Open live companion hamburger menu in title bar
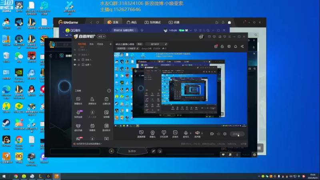The width and height of the screenshot is (320, 180). [x=229, y=36]
